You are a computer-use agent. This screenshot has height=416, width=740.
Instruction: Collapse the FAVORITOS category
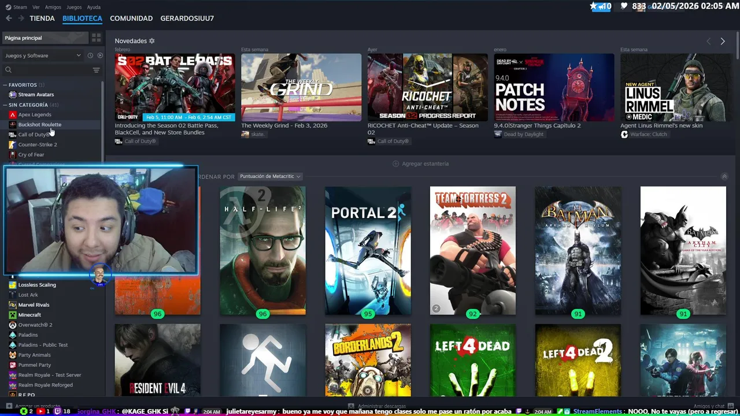tap(5, 85)
